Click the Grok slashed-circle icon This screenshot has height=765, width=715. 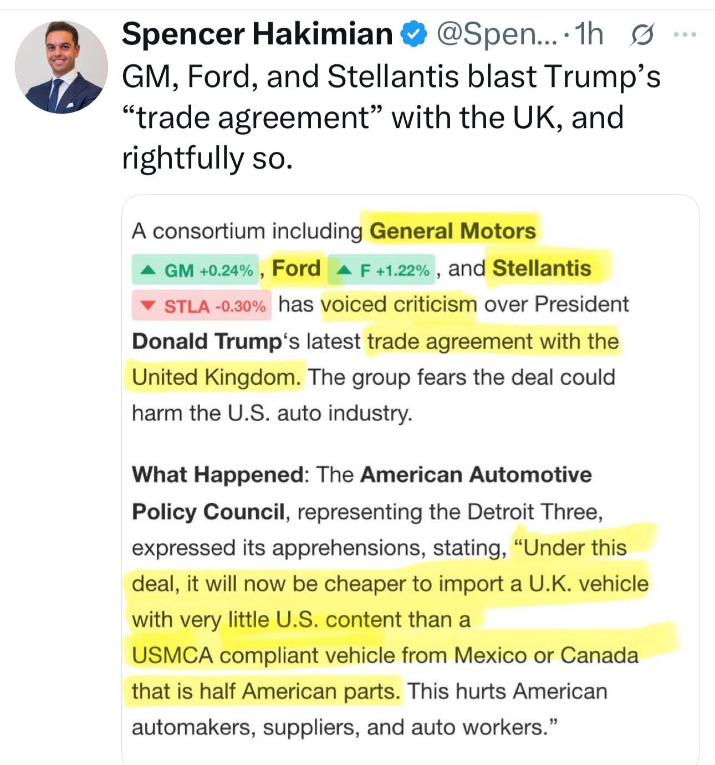click(x=642, y=35)
